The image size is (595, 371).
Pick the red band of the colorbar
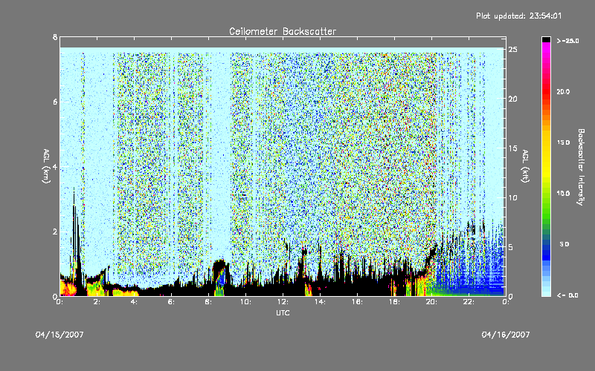click(546, 91)
